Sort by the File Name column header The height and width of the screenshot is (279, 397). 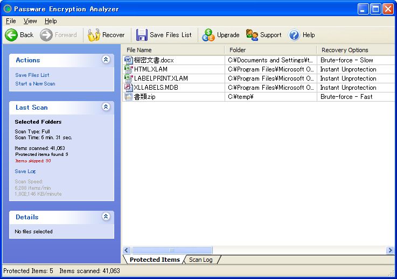[x=173, y=50]
